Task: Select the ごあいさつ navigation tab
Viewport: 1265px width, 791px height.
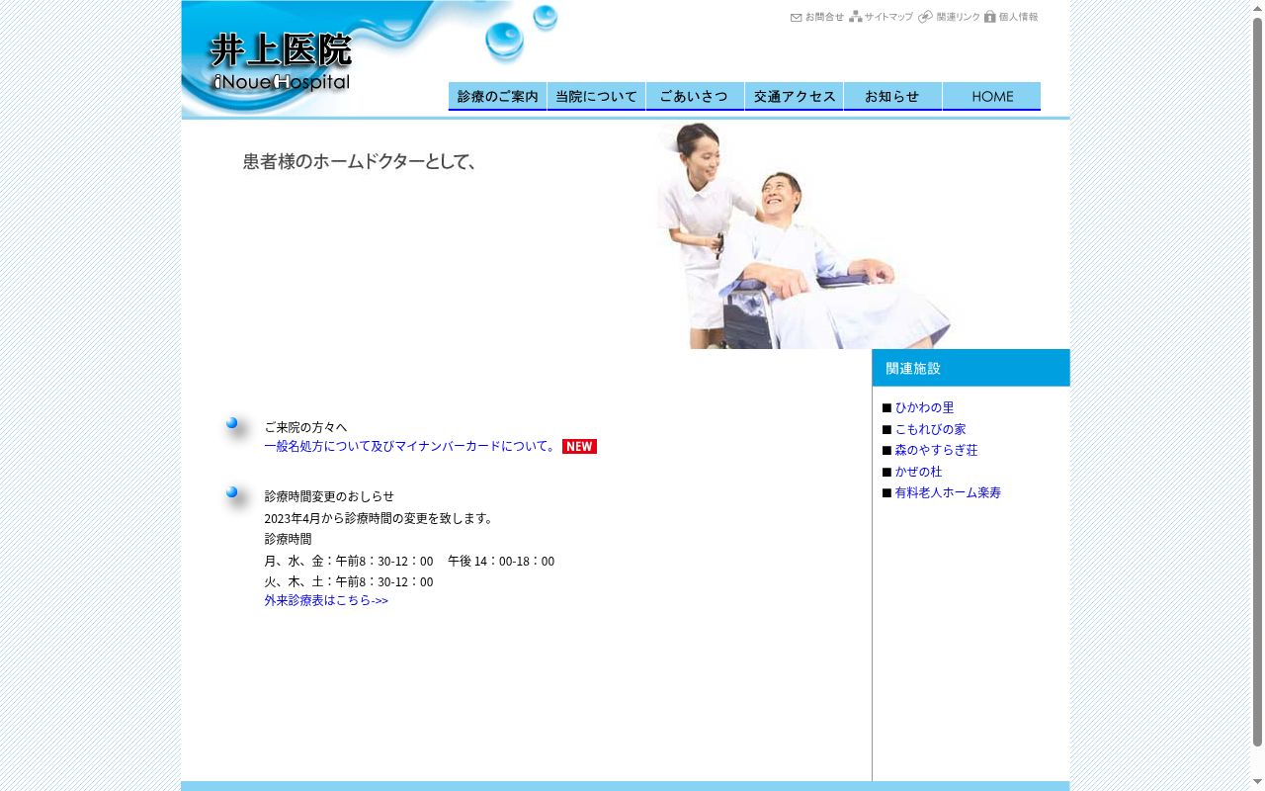Action: [x=695, y=96]
